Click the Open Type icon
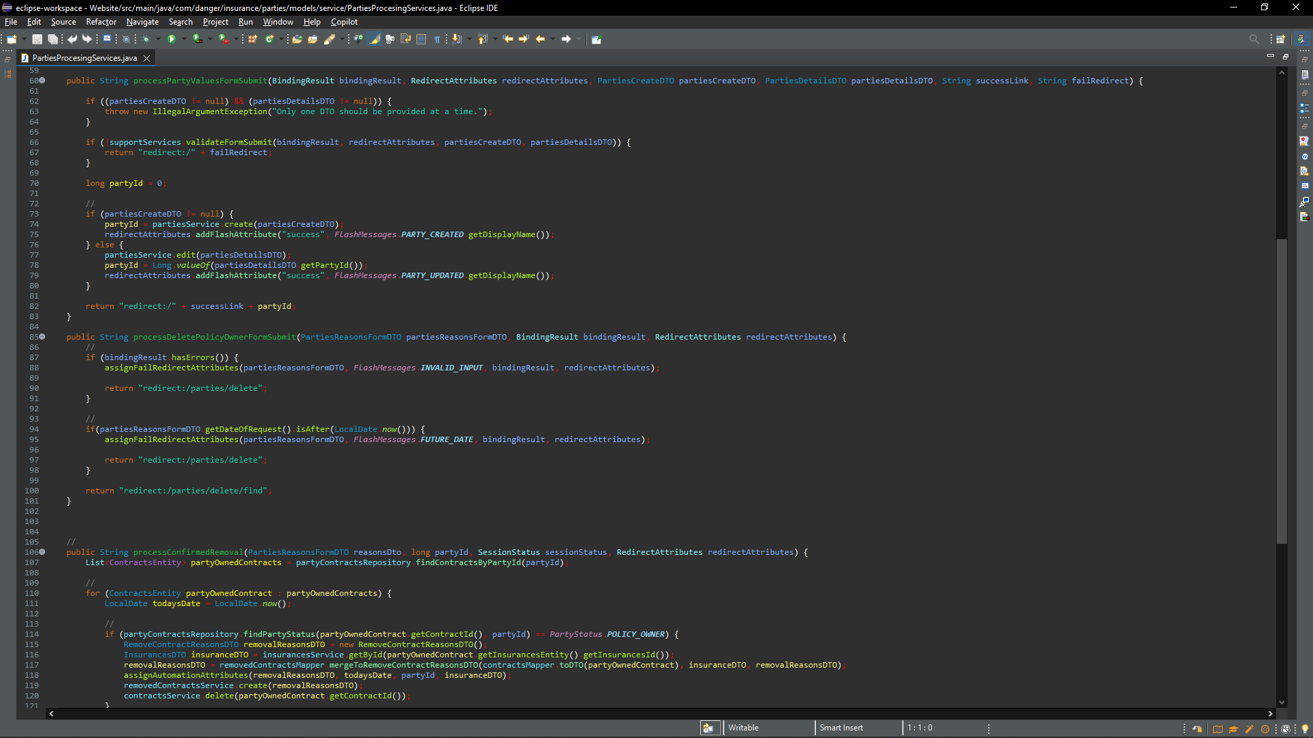This screenshot has height=738, width=1313. [297, 39]
